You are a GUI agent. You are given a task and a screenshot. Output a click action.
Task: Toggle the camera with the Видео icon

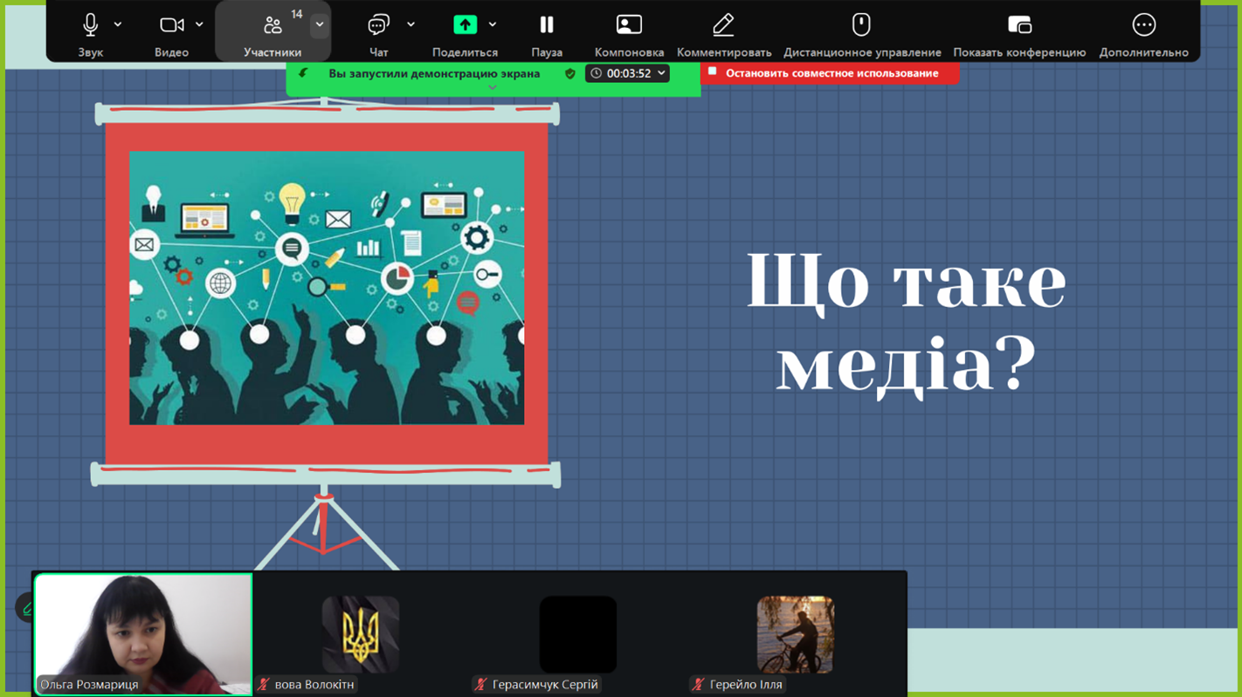[x=171, y=25]
